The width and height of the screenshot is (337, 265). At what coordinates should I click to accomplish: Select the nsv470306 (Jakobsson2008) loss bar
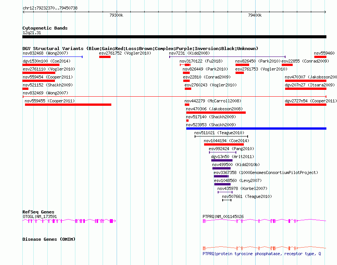[x=216, y=113]
